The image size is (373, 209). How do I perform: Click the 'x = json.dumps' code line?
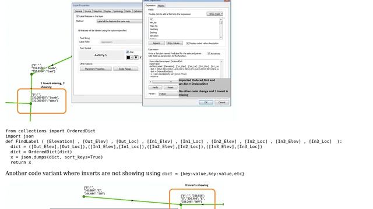(x=57, y=157)
